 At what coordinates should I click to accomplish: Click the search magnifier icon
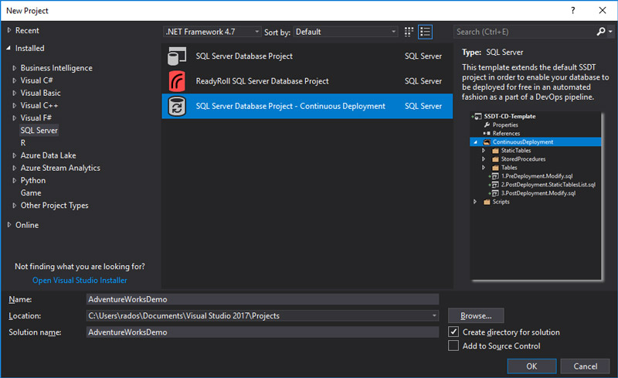601,32
